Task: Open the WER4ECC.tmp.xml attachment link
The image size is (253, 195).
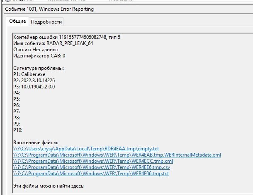Action: click(x=93, y=161)
